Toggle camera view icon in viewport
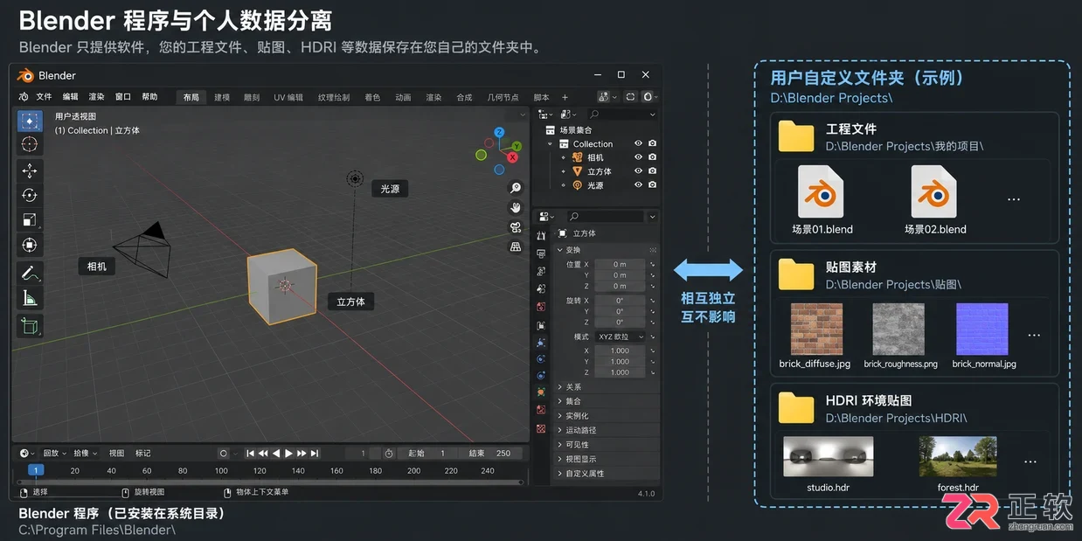1082x541 pixels. 516,227
